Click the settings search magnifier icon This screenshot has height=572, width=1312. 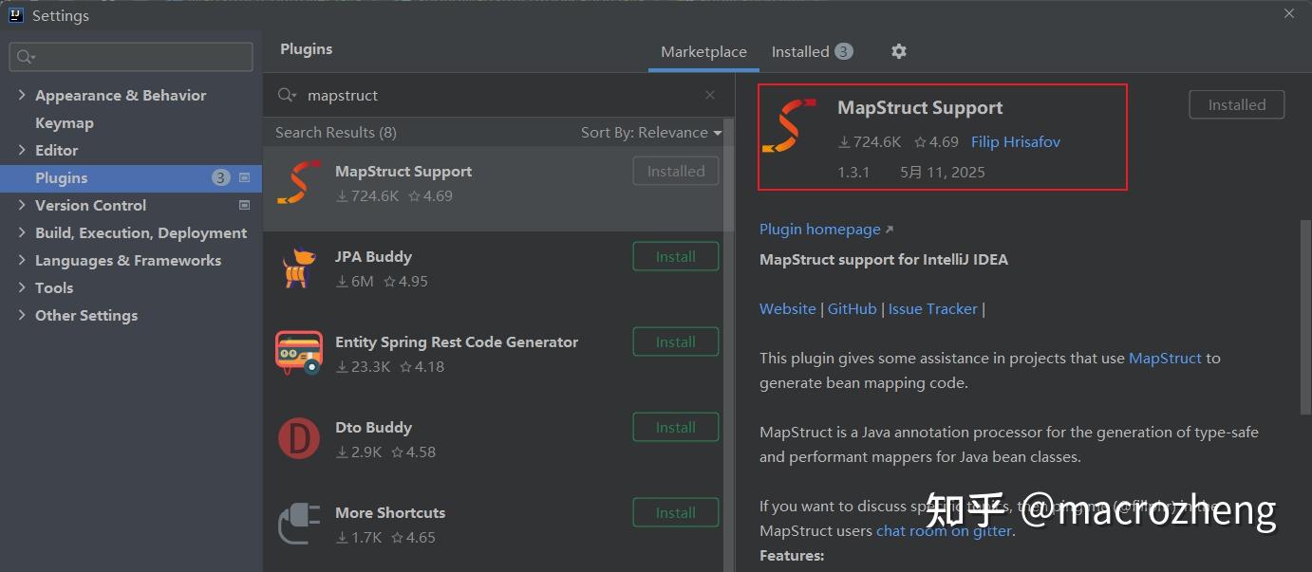coord(26,57)
